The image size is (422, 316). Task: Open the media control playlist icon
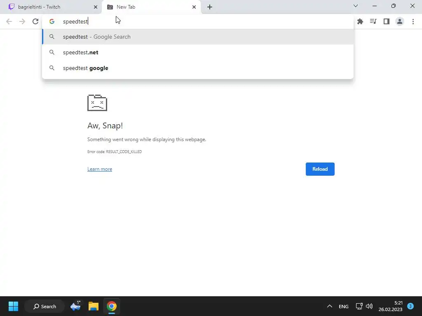[x=373, y=21]
